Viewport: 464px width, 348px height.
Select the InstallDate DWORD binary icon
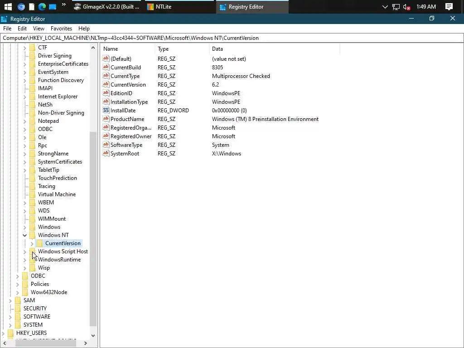click(x=106, y=110)
